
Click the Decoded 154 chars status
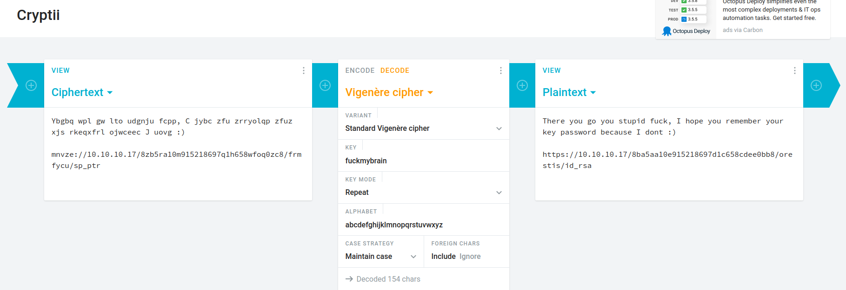point(383,279)
